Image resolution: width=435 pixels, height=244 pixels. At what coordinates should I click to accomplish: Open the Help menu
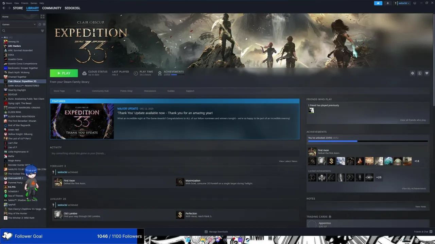[42, 3]
